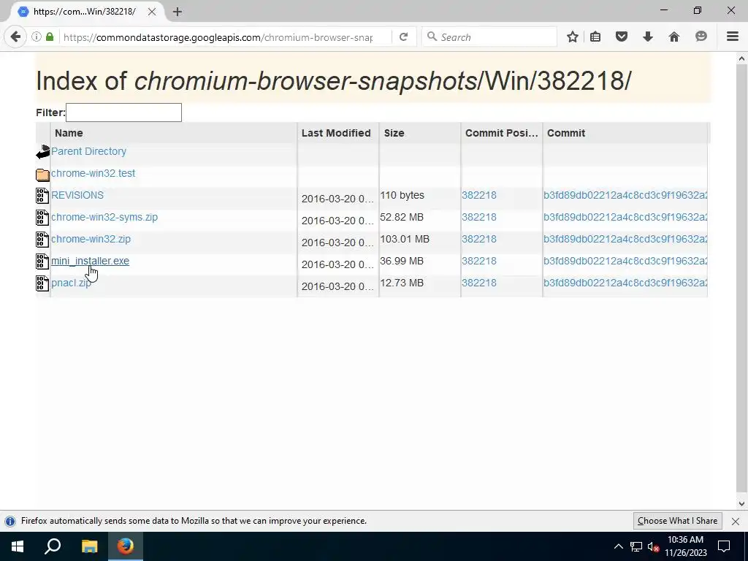Open a new tab with plus button
This screenshot has height=561, width=748.
[178, 12]
